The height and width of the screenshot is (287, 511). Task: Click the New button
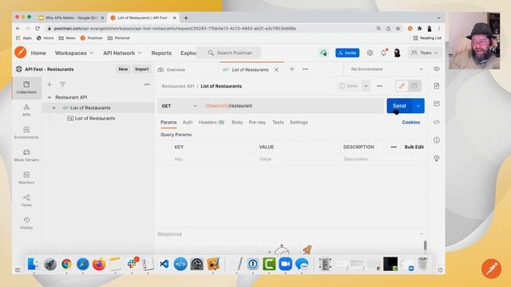tap(123, 69)
